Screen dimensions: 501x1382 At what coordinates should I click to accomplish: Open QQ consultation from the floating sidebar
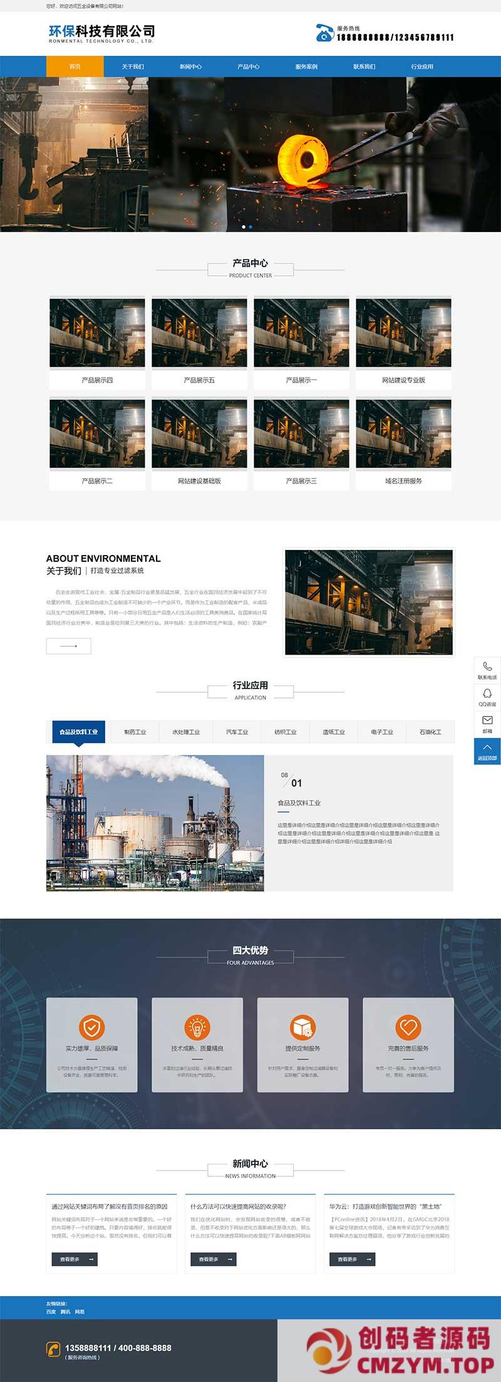[x=487, y=694]
